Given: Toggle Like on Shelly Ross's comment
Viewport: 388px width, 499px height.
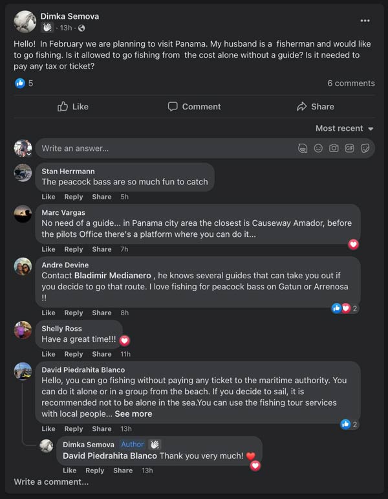Looking at the screenshot, I should click(x=48, y=354).
